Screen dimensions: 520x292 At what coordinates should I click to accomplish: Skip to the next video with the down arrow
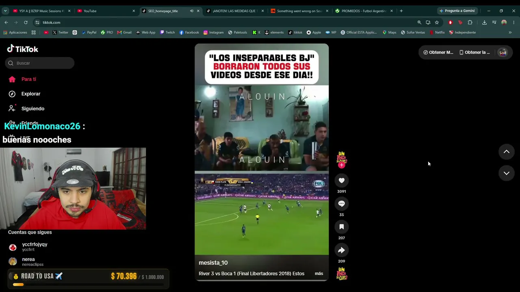pyautogui.click(x=506, y=173)
